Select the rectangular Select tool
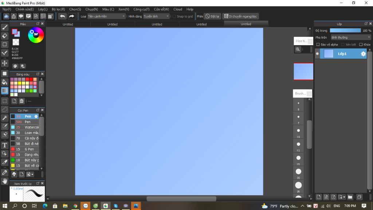The image size is (373, 210). click(x=4, y=101)
